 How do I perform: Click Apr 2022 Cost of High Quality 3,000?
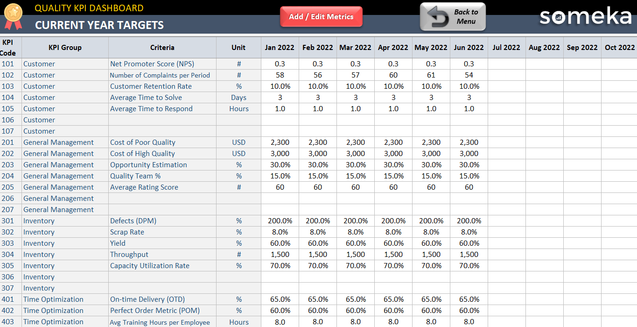393,154
